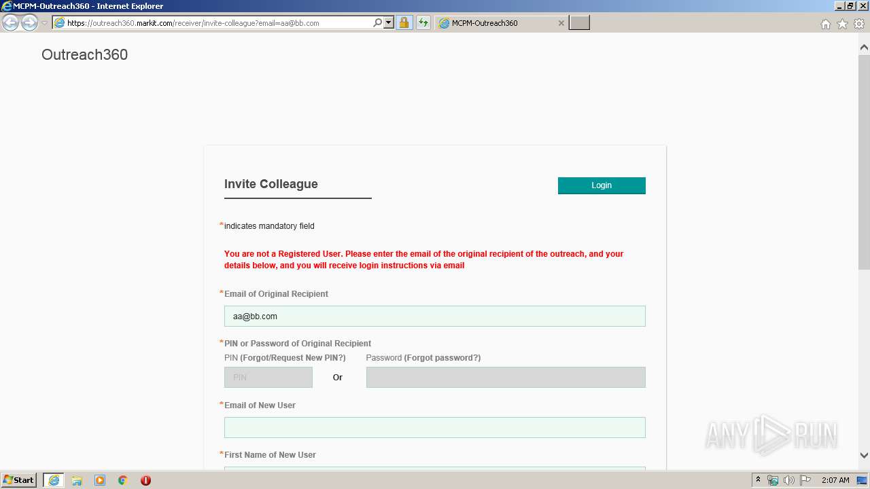Focus the Email of Original Recipient field
Image resolution: width=870 pixels, height=489 pixels.
(x=435, y=316)
